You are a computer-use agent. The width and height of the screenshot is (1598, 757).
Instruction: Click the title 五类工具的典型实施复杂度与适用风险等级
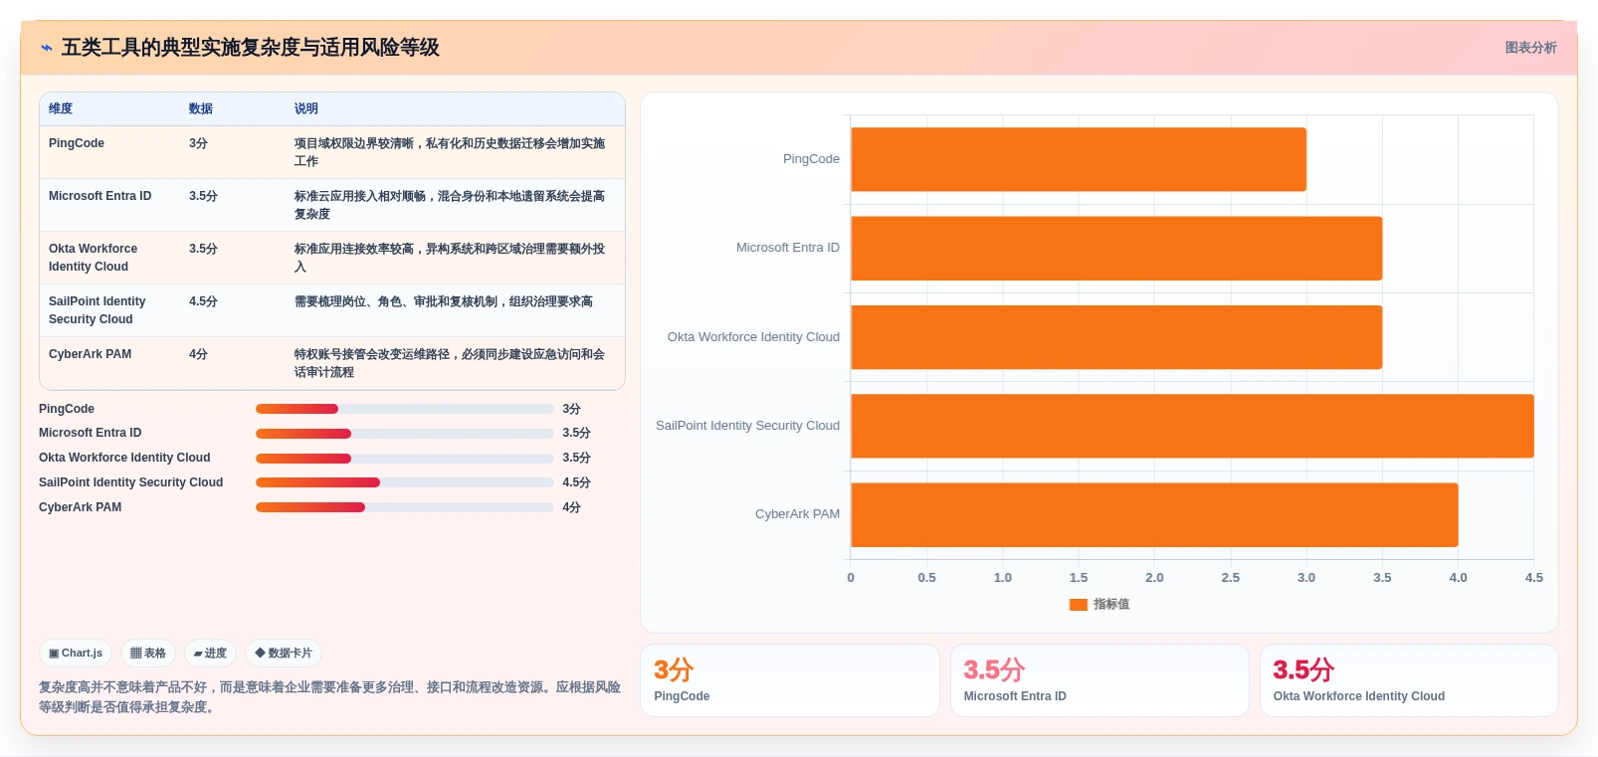pos(251,48)
